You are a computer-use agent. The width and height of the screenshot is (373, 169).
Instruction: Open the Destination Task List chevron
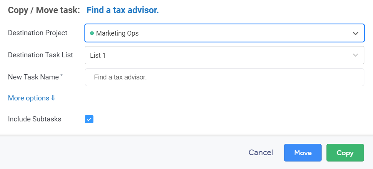coord(355,55)
